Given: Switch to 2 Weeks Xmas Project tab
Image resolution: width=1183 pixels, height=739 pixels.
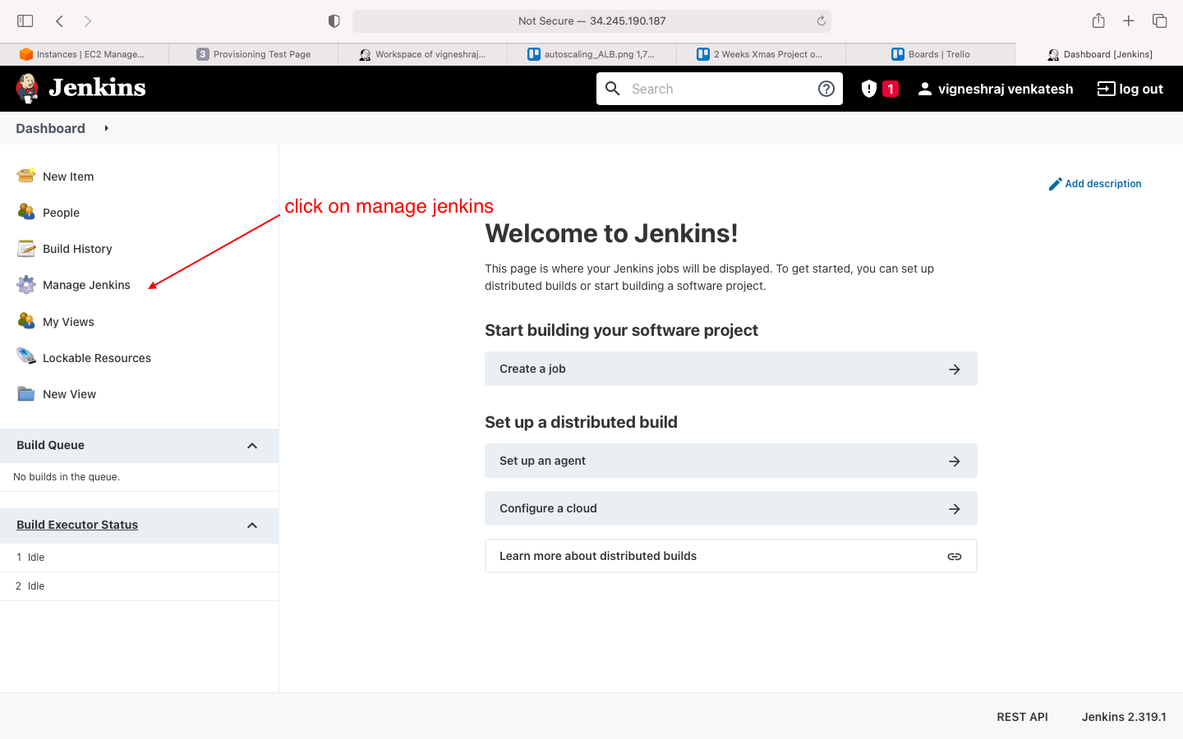Looking at the screenshot, I should [762, 54].
